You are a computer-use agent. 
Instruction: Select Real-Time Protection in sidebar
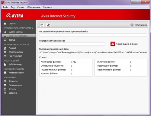pos(18,36)
